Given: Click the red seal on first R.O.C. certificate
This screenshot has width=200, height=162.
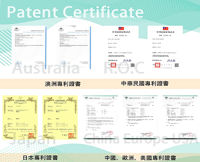Looking at the screenshot, I should pyautogui.click(x=113, y=65).
